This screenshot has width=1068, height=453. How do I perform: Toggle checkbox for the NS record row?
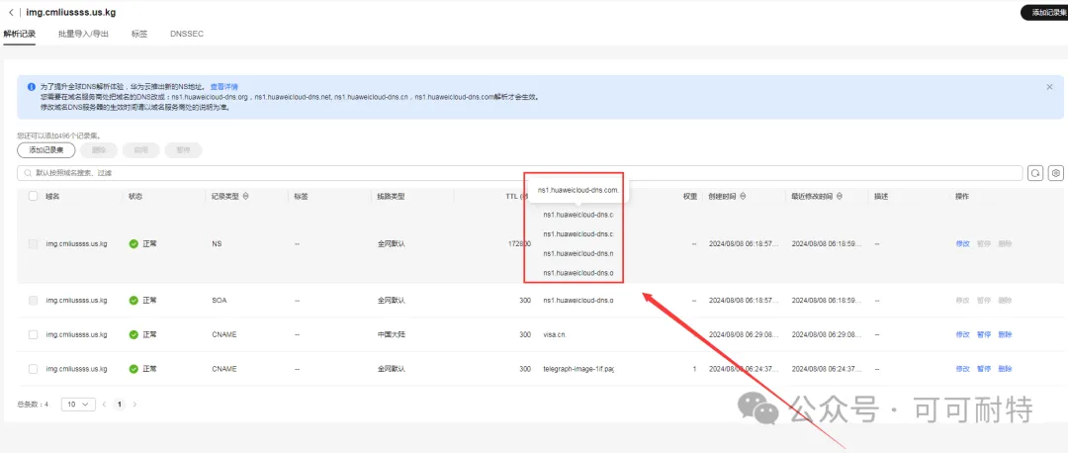[x=33, y=244]
